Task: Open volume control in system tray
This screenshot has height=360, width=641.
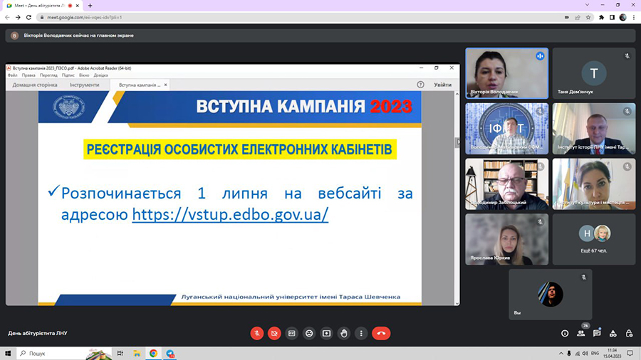Action: point(585,354)
